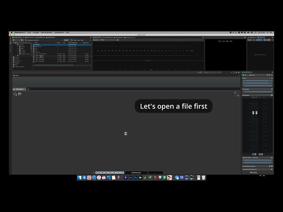The height and width of the screenshot is (212, 283).
Task: Open the WaveLab Pro 11 application menu
Action: (x=20, y=33)
